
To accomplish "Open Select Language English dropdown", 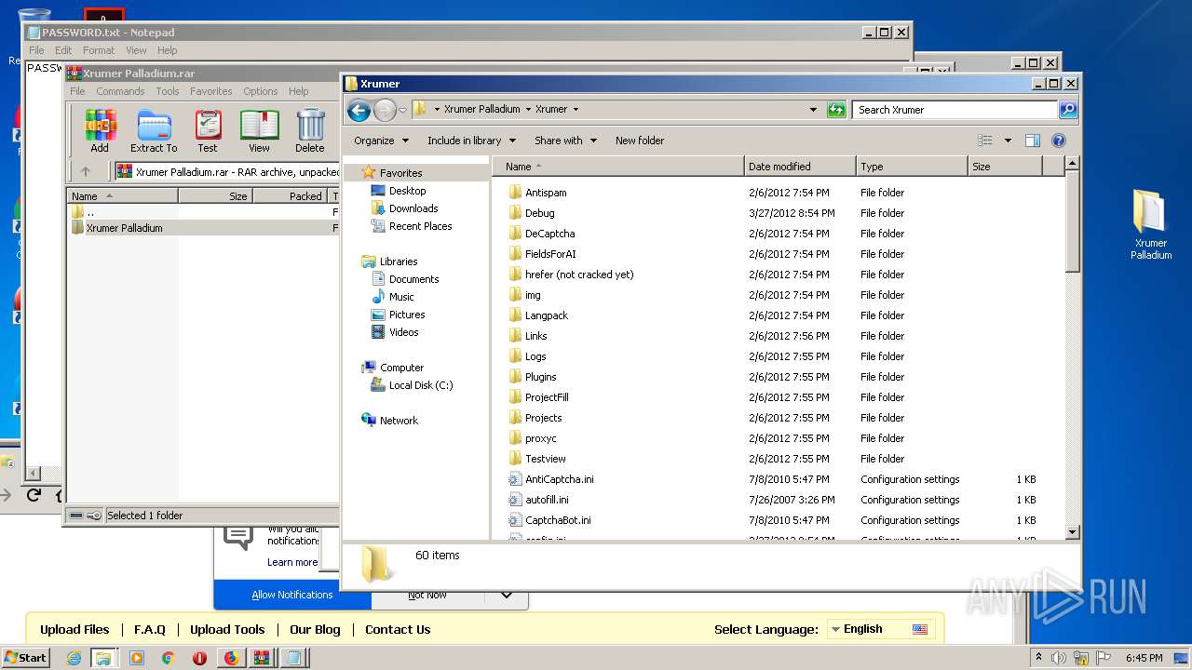I will tap(880, 629).
